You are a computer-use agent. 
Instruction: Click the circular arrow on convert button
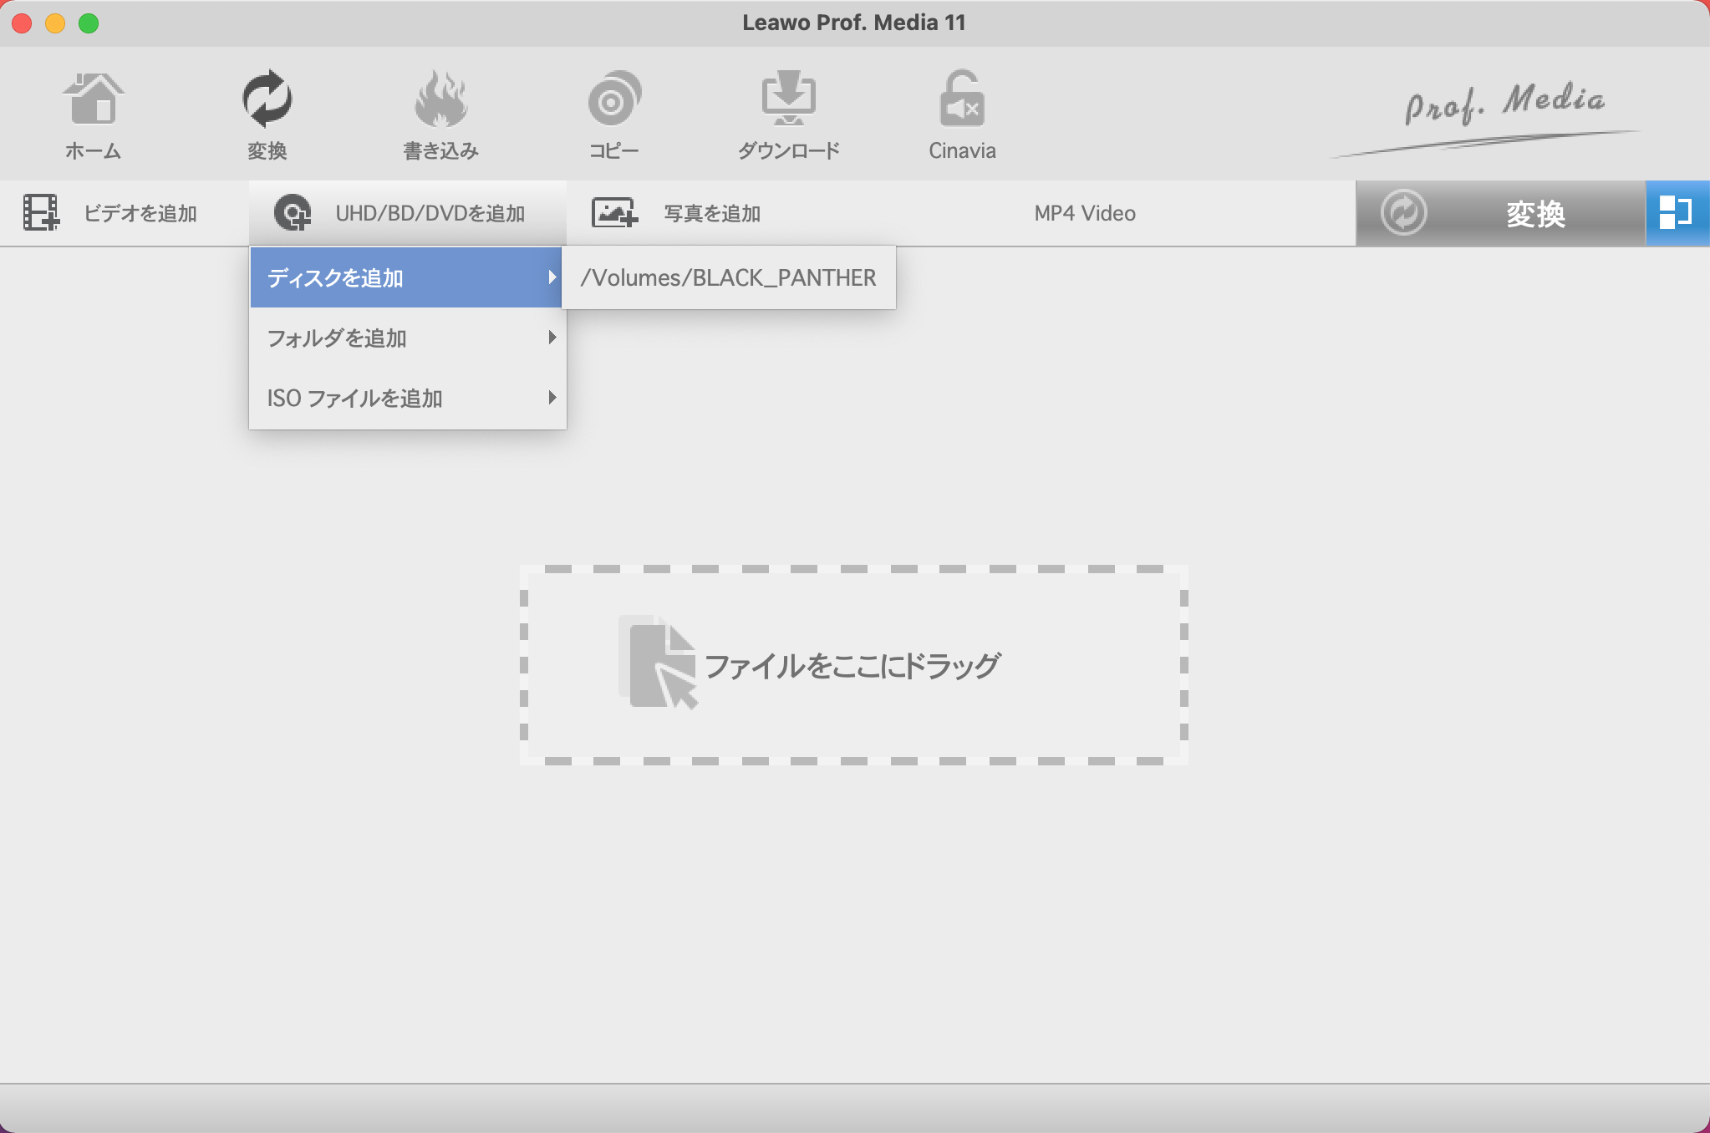[x=1404, y=212]
